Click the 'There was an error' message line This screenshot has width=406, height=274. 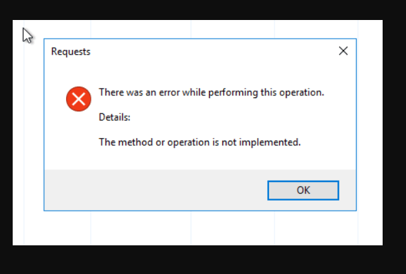point(211,92)
